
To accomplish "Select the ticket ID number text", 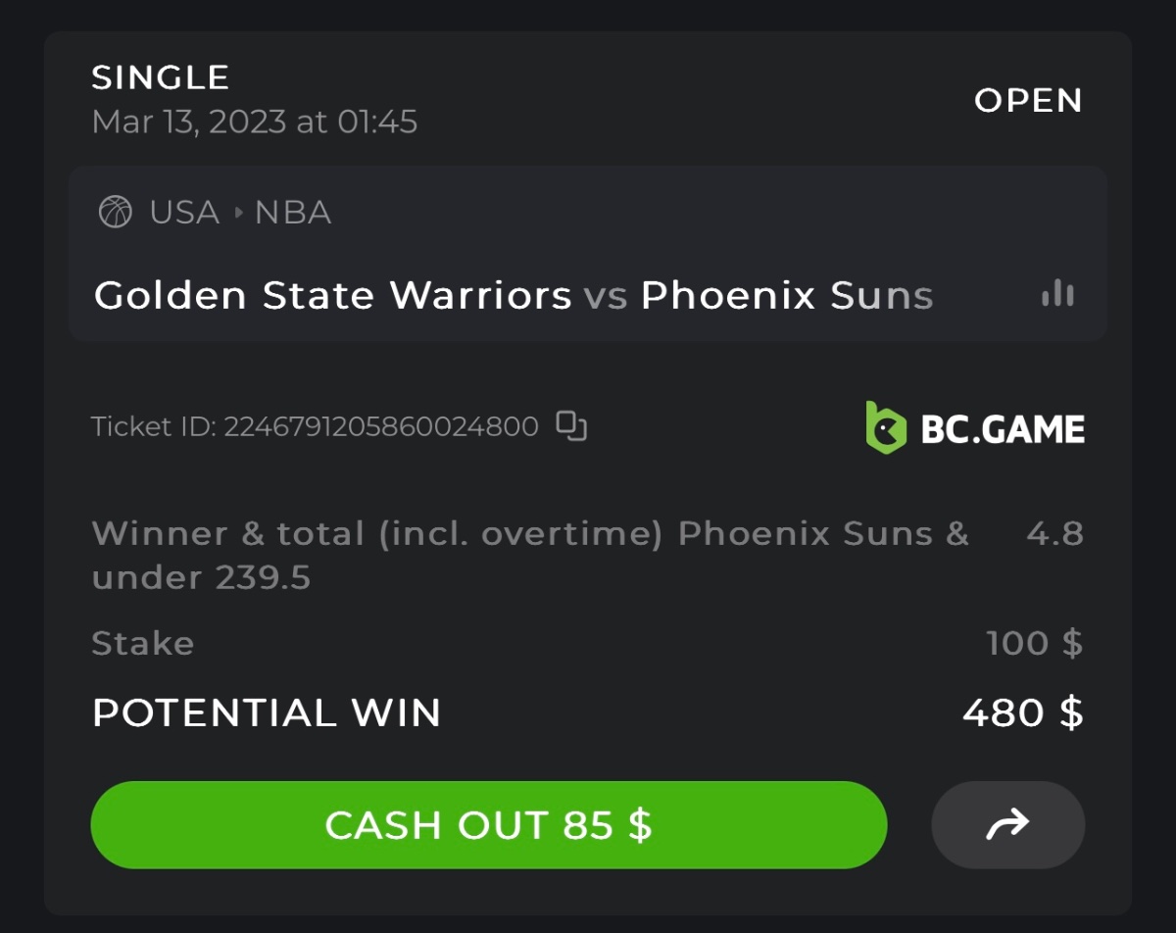I will coord(381,427).
